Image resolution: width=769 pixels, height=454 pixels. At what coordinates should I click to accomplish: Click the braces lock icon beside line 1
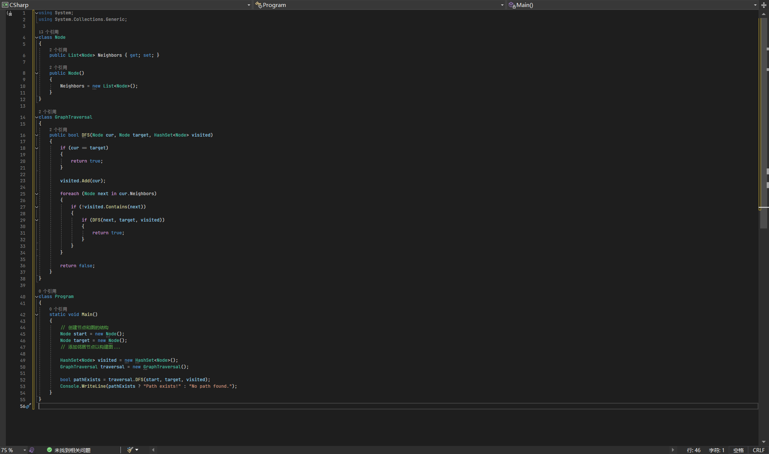point(9,13)
